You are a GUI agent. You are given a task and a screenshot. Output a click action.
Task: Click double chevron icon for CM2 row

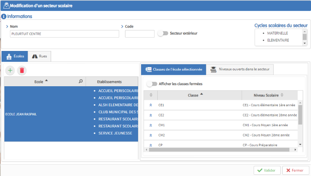(151, 135)
